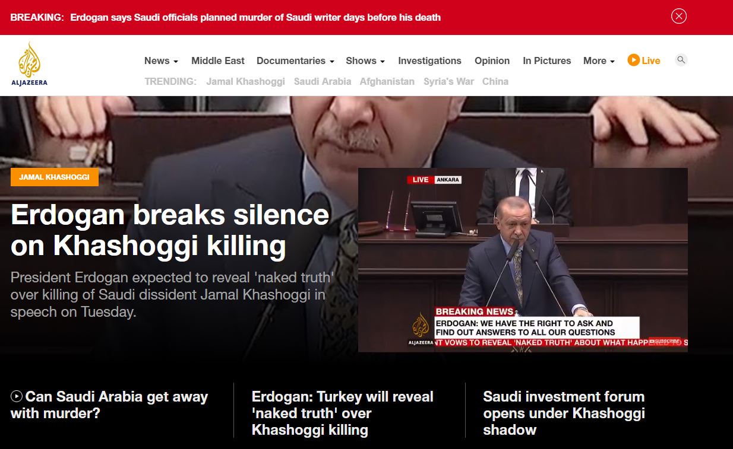Expand the News dropdown menu
Image resolution: width=733 pixels, height=449 pixels.
click(161, 60)
